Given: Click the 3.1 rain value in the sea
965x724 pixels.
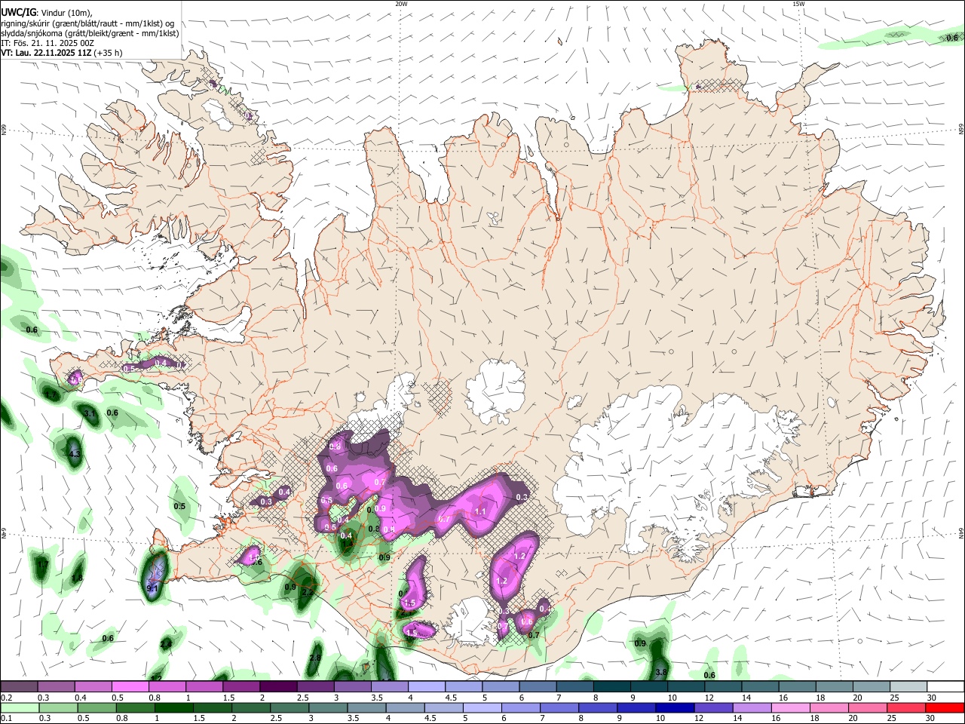Looking at the screenshot, I should tap(90, 413).
